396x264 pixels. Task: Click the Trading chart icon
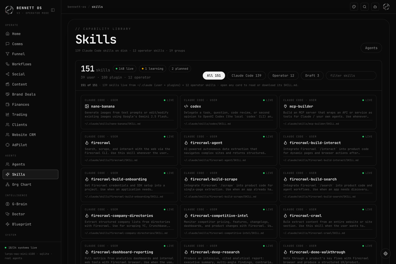[8, 115]
